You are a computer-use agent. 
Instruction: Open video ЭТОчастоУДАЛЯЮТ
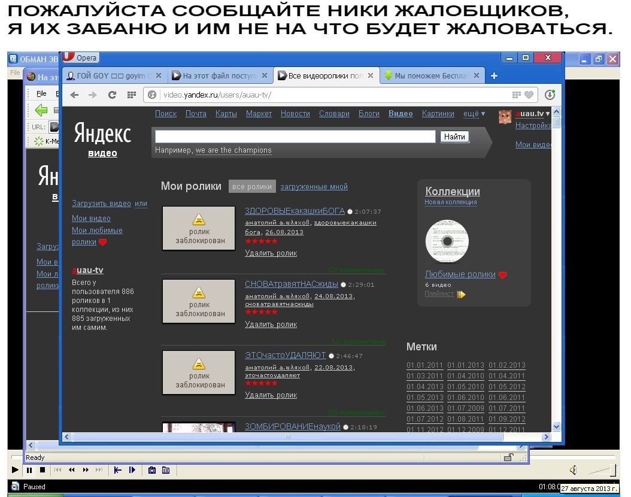(x=286, y=355)
